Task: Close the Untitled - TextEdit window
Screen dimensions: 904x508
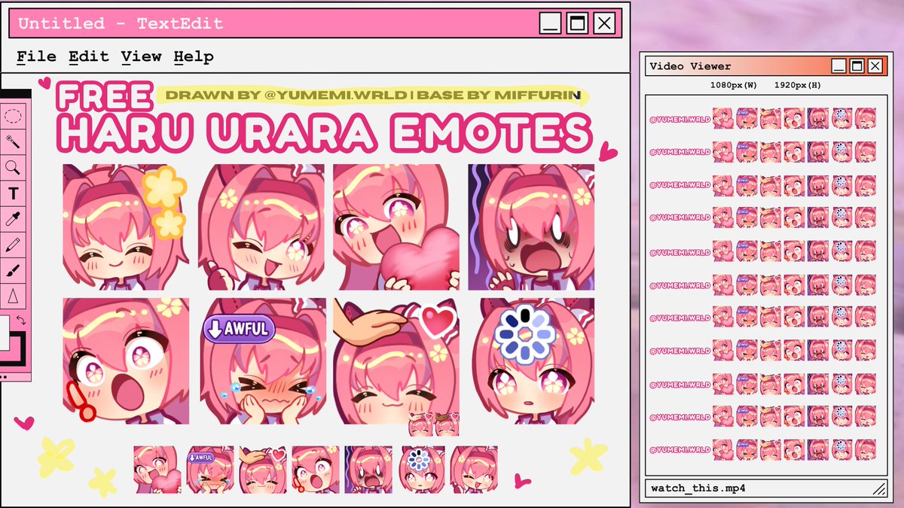Action: point(604,23)
